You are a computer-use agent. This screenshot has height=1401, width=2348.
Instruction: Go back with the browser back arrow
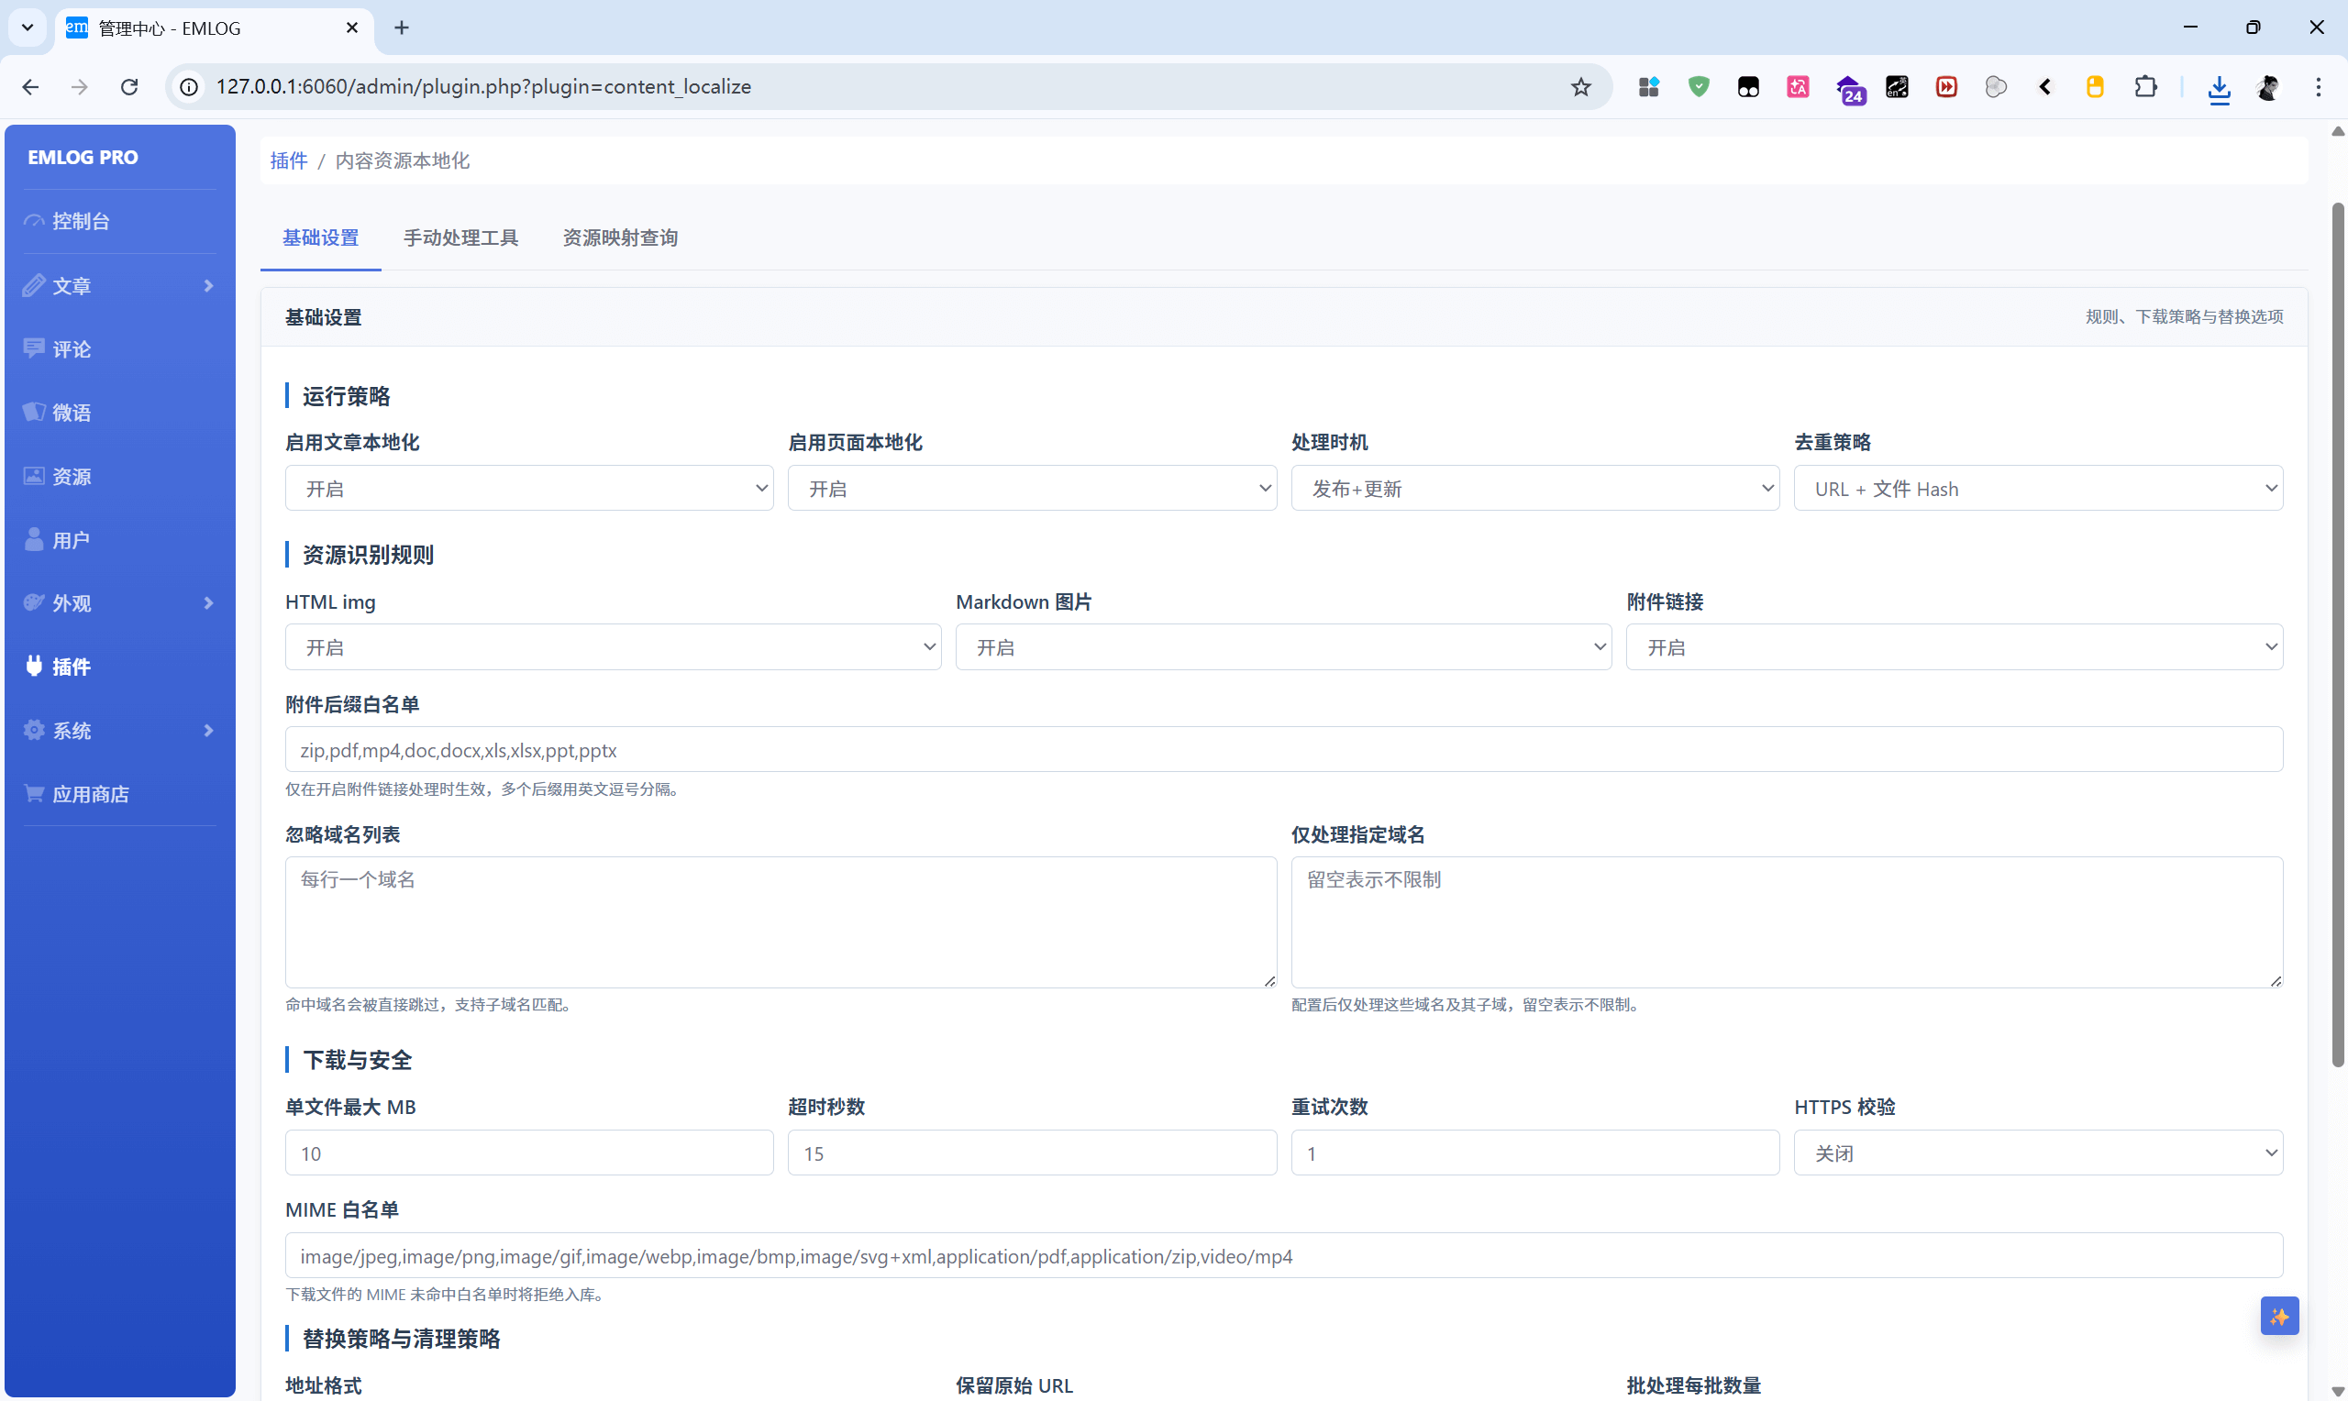click(x=30, y=87)
